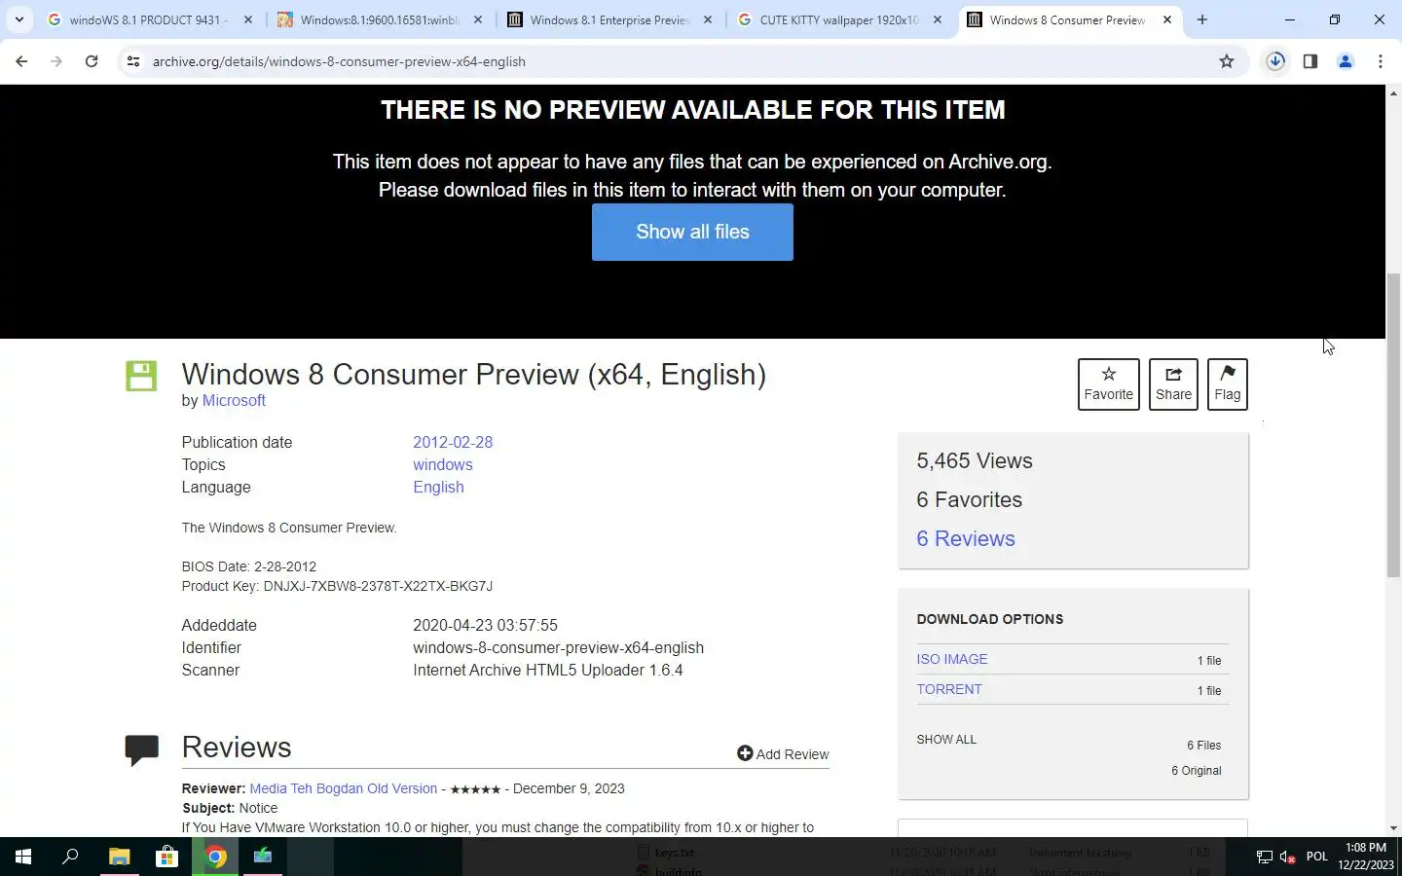Click the Chrome taskbar icon
Image resolution: width=1402 pixels, height=876 pixels.
(x=215, y=857)
